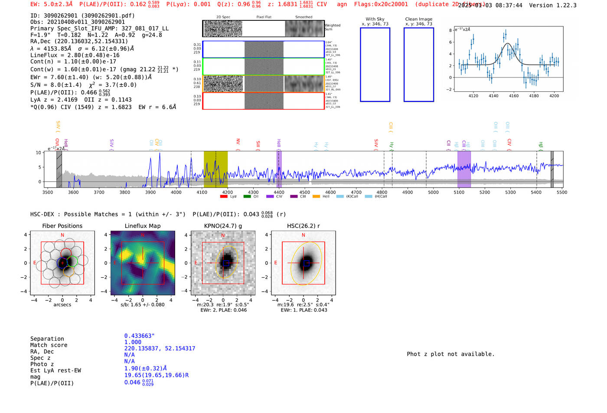Click 'Phot z plot not available.' text

(450, 354)
